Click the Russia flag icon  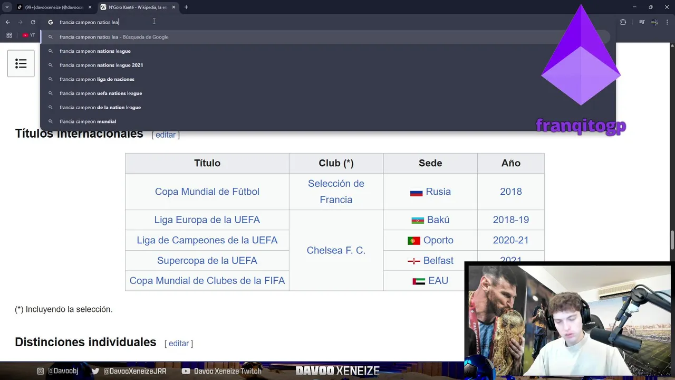coord(417,193)
